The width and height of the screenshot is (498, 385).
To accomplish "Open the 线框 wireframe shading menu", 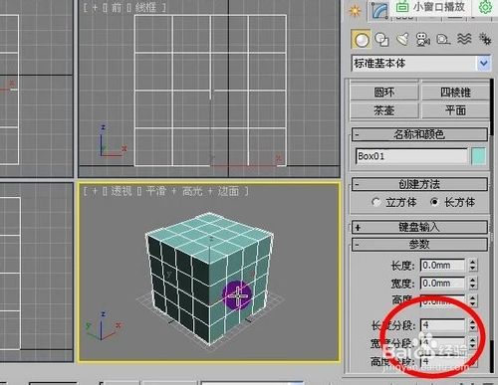I will point(146,7).
